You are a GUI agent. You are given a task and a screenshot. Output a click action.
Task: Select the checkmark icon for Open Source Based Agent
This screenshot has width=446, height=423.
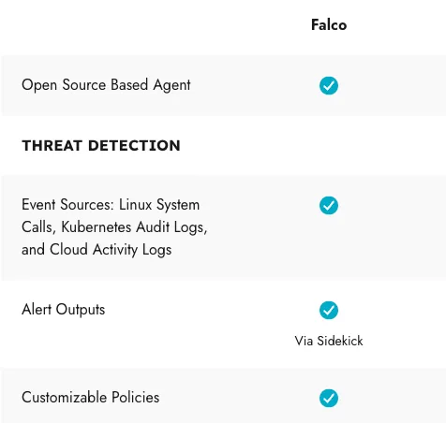(x=329, y=85)
